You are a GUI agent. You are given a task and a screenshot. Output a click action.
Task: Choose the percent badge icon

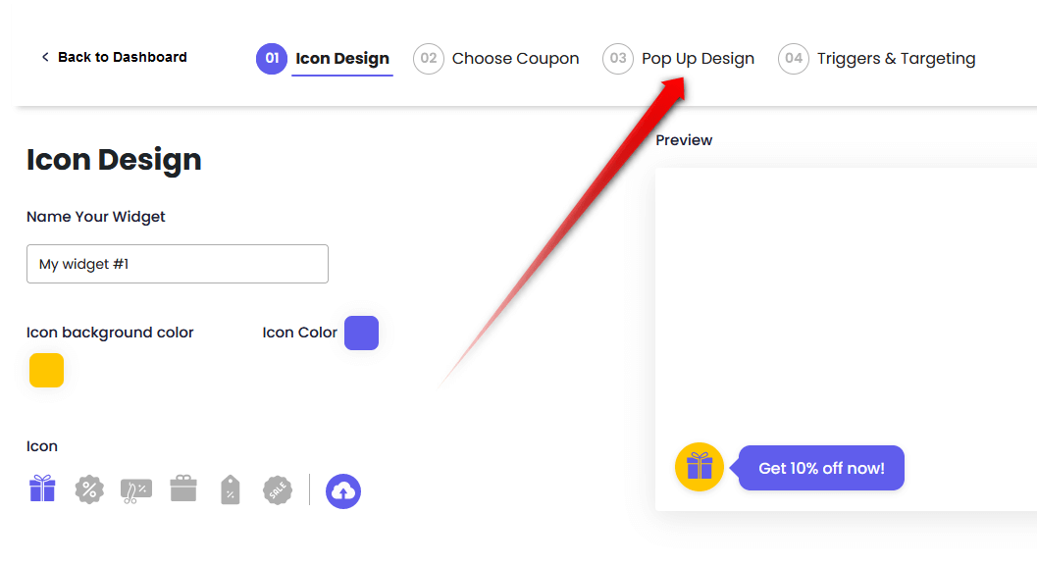coord(89,488)
